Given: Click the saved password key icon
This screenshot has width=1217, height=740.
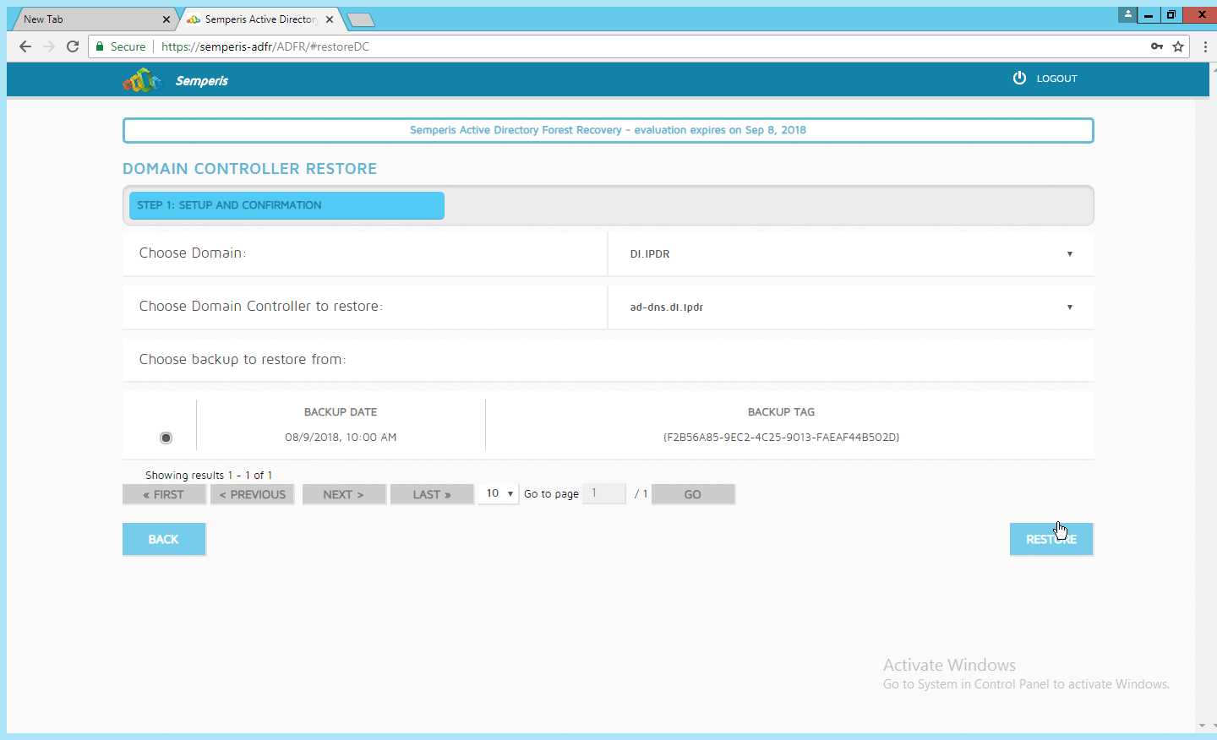Looking at the screenshot, I should tap(1157, 46).
